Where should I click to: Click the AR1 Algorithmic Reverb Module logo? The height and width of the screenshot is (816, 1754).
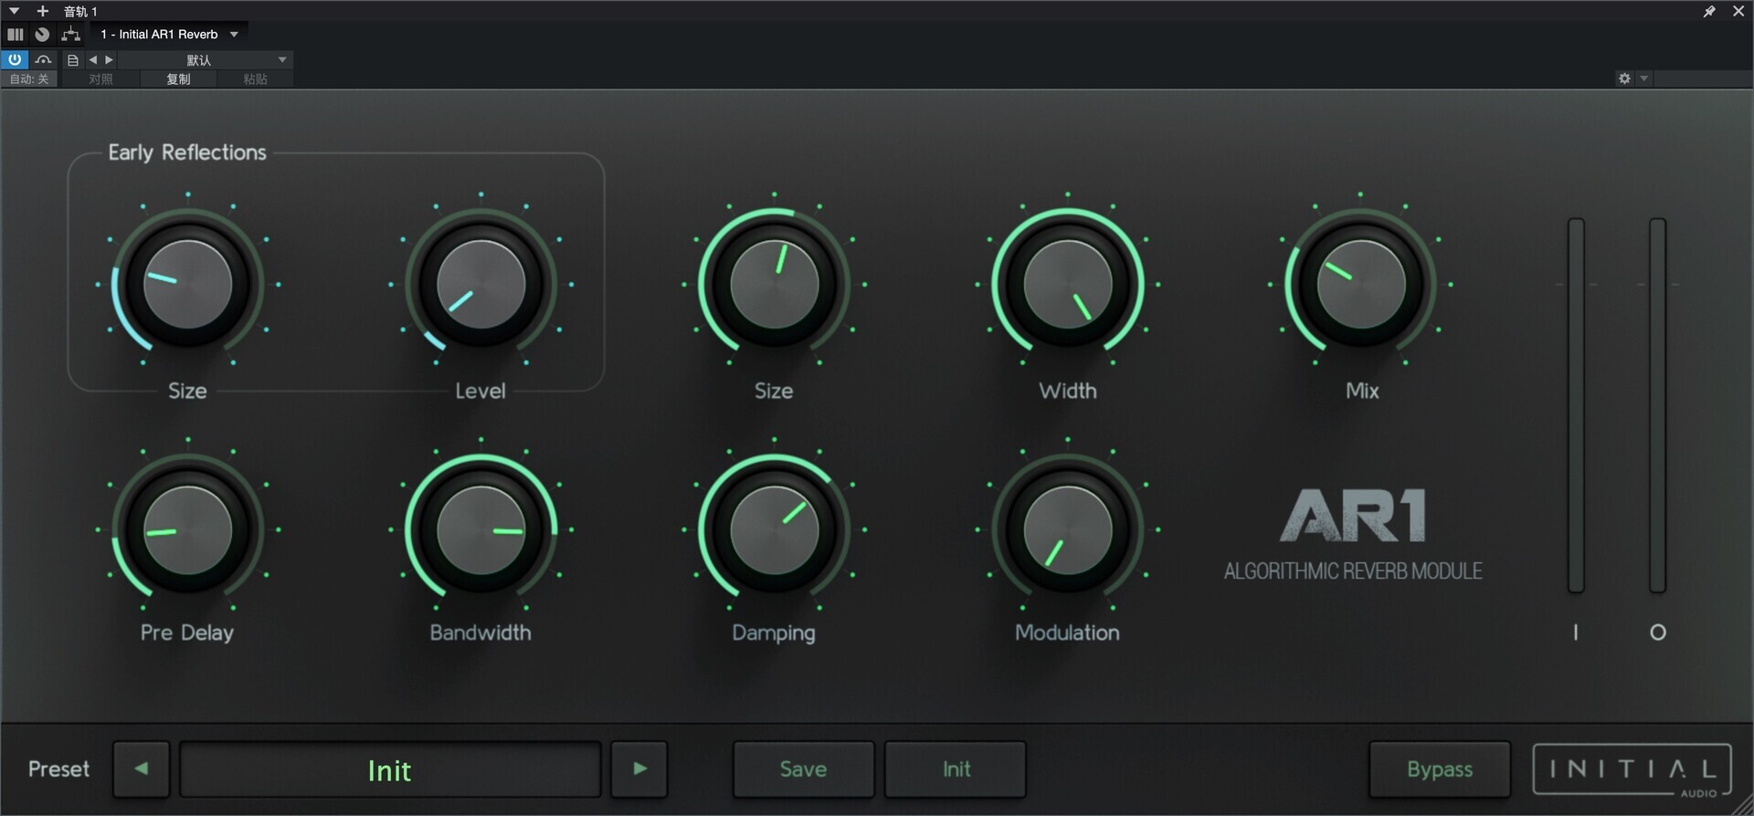pyautogui.click(x=1353, y=535)
